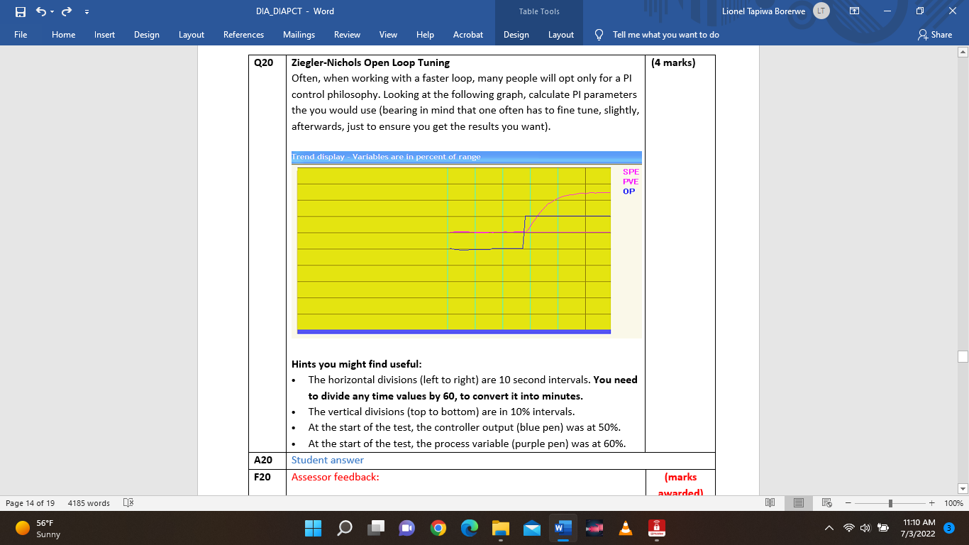This screenshot has width=969, height=545.
Task: Share the document
Action: coord(934,34)
